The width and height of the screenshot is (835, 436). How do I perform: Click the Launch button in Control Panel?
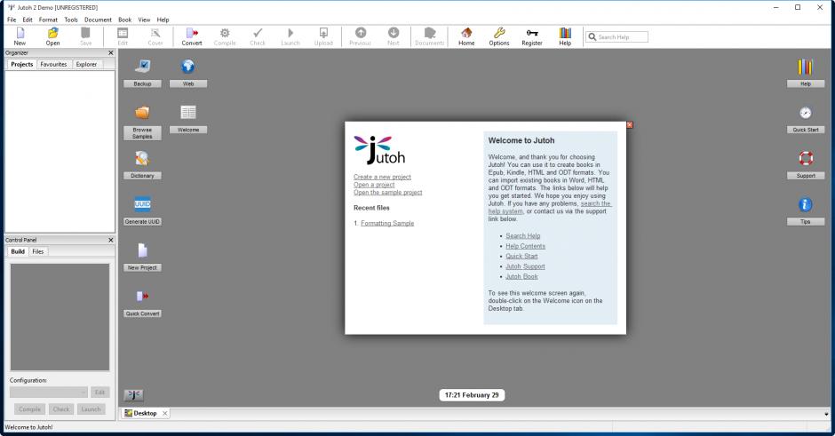[91, 409]
